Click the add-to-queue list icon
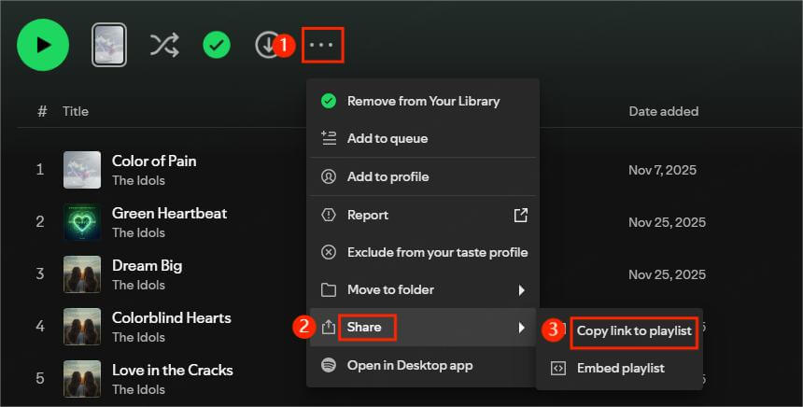Screen dimensions: 803x407 (329, 138)
